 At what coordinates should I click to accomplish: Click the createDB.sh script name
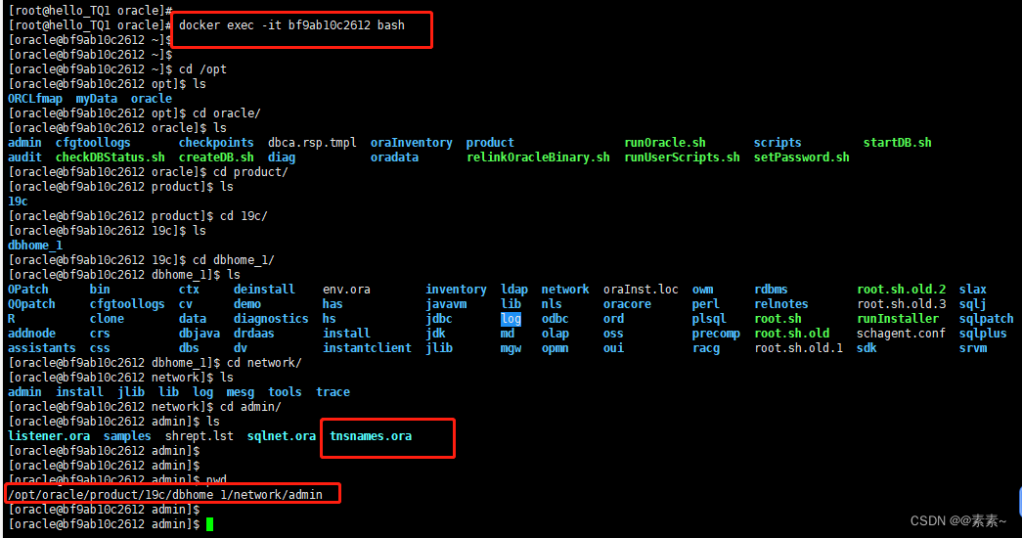click(216, 157)
